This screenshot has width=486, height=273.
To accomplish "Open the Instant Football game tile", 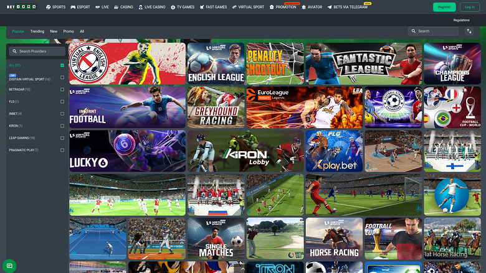I will click(127, 108).
